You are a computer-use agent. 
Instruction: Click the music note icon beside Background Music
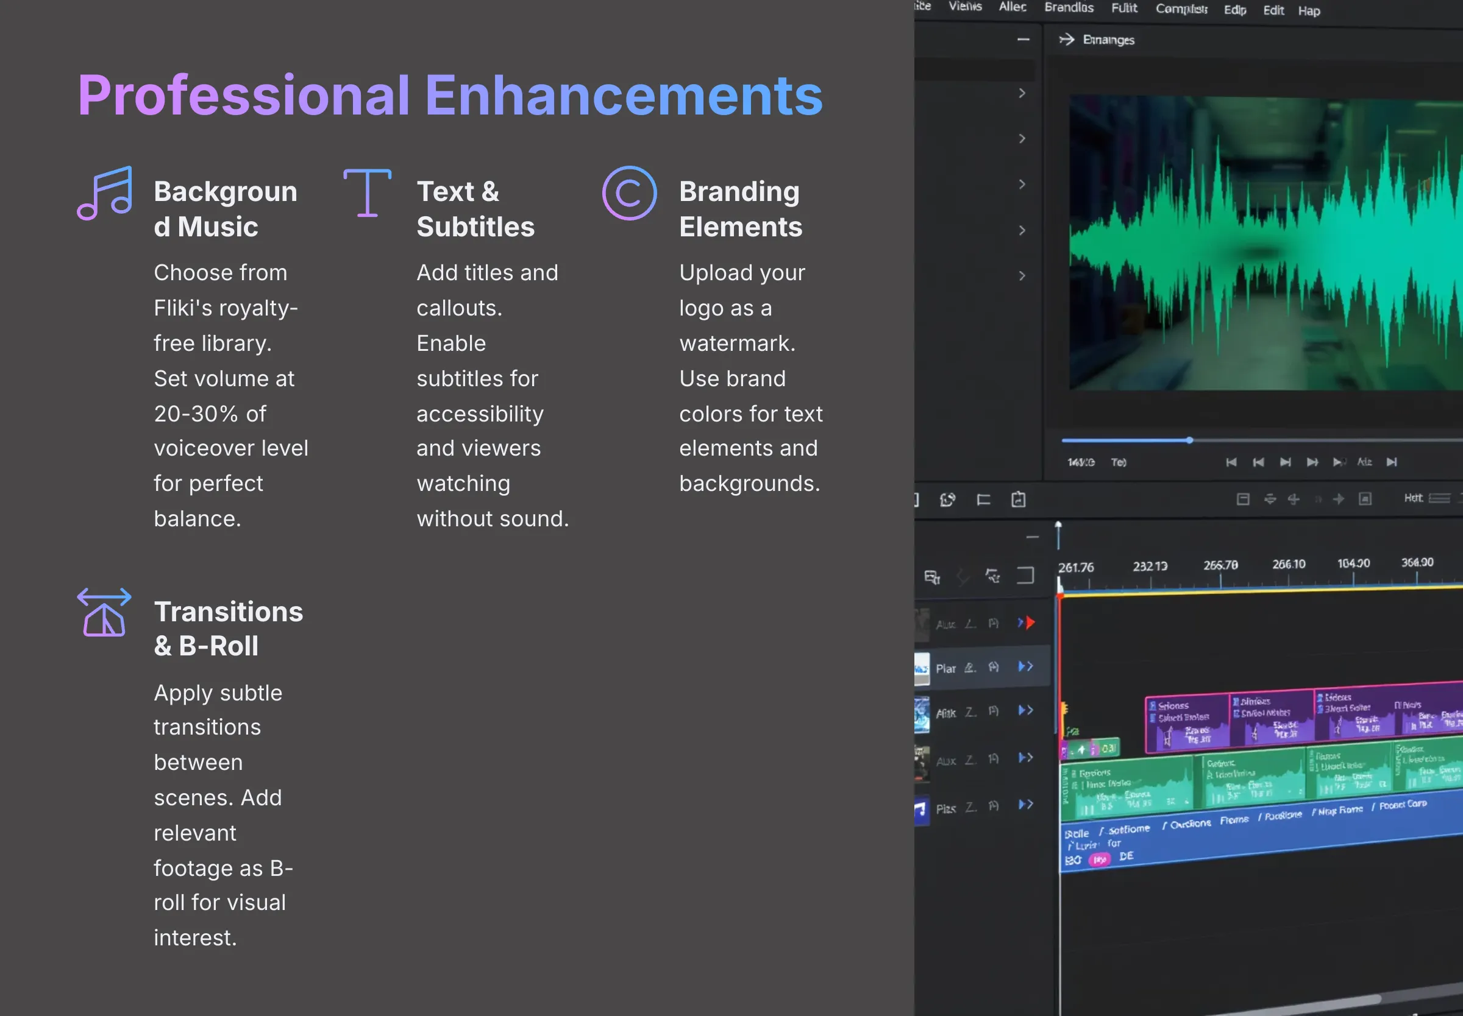tap(104, 193)
